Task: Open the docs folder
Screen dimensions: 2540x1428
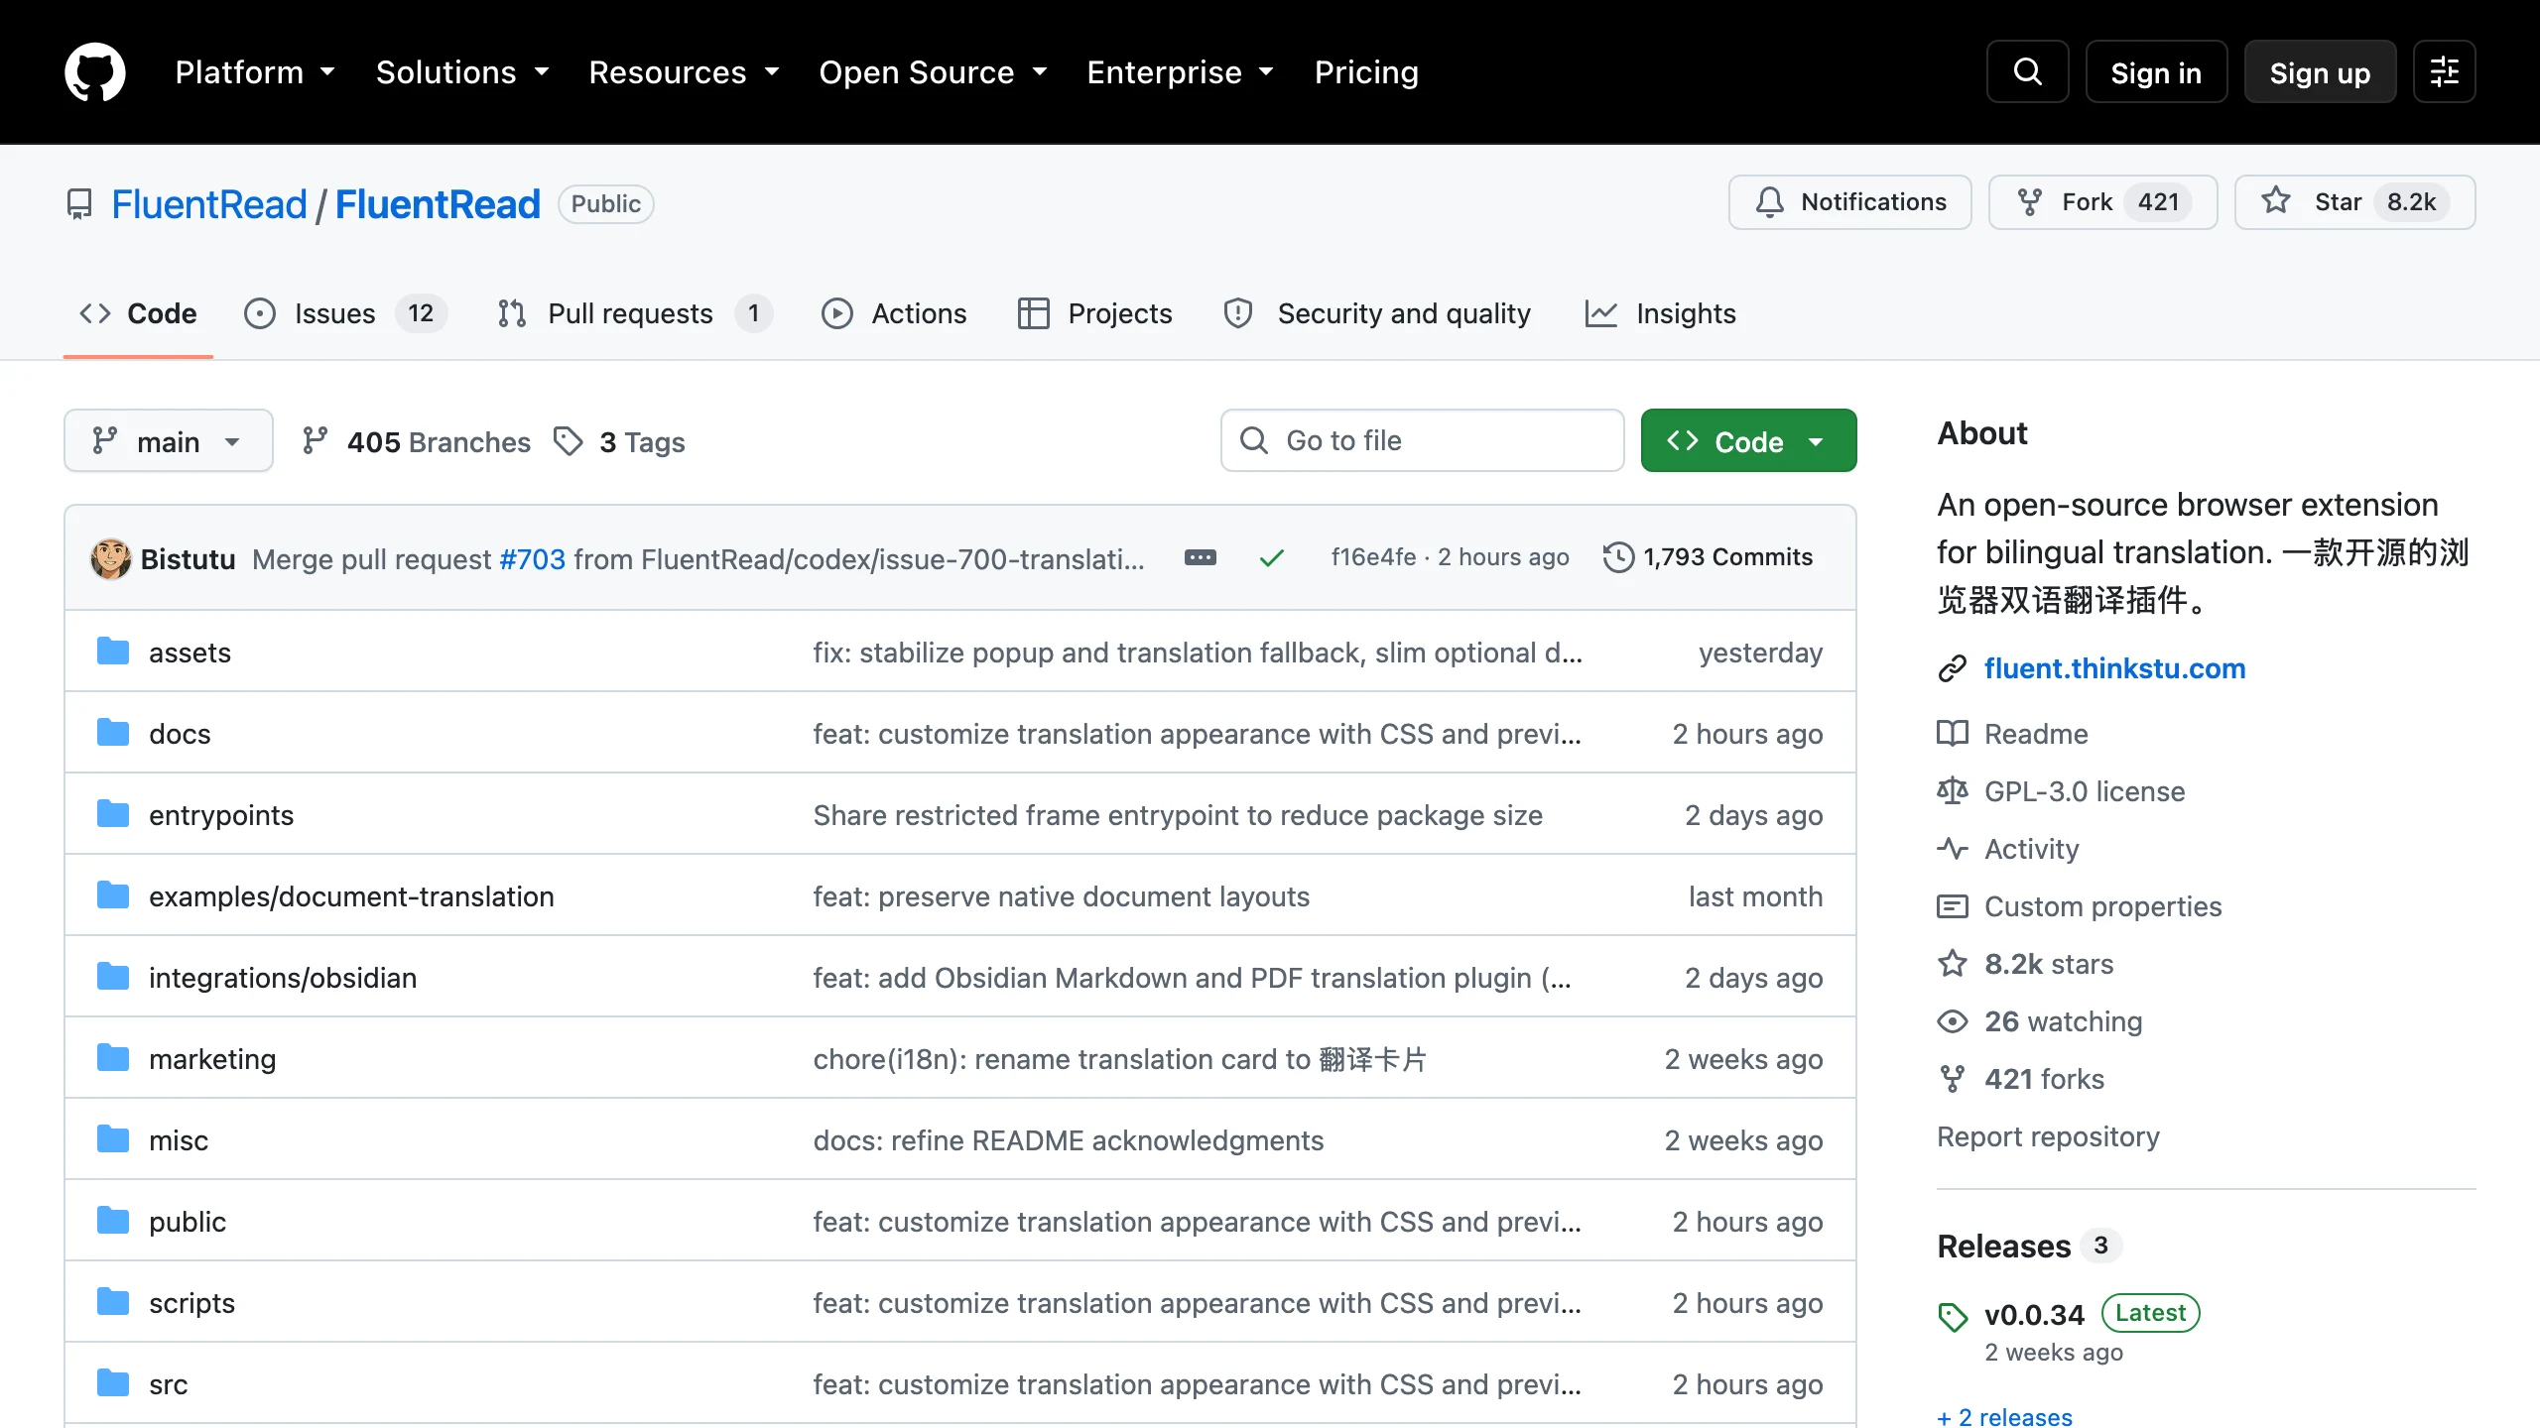Action: click(x=180, y=734)
